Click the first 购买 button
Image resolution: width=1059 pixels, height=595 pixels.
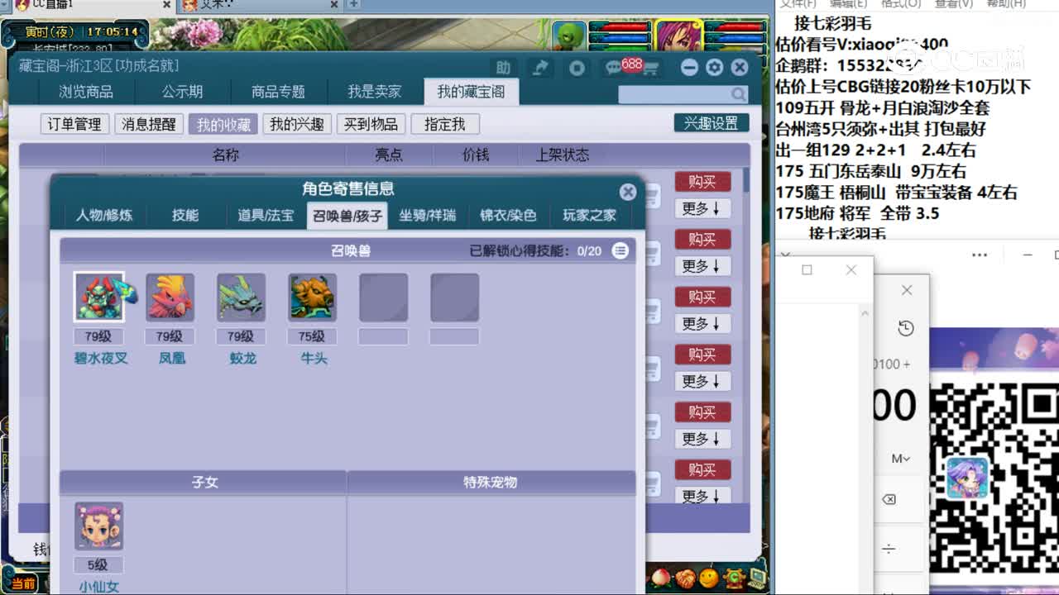point(702,181)
